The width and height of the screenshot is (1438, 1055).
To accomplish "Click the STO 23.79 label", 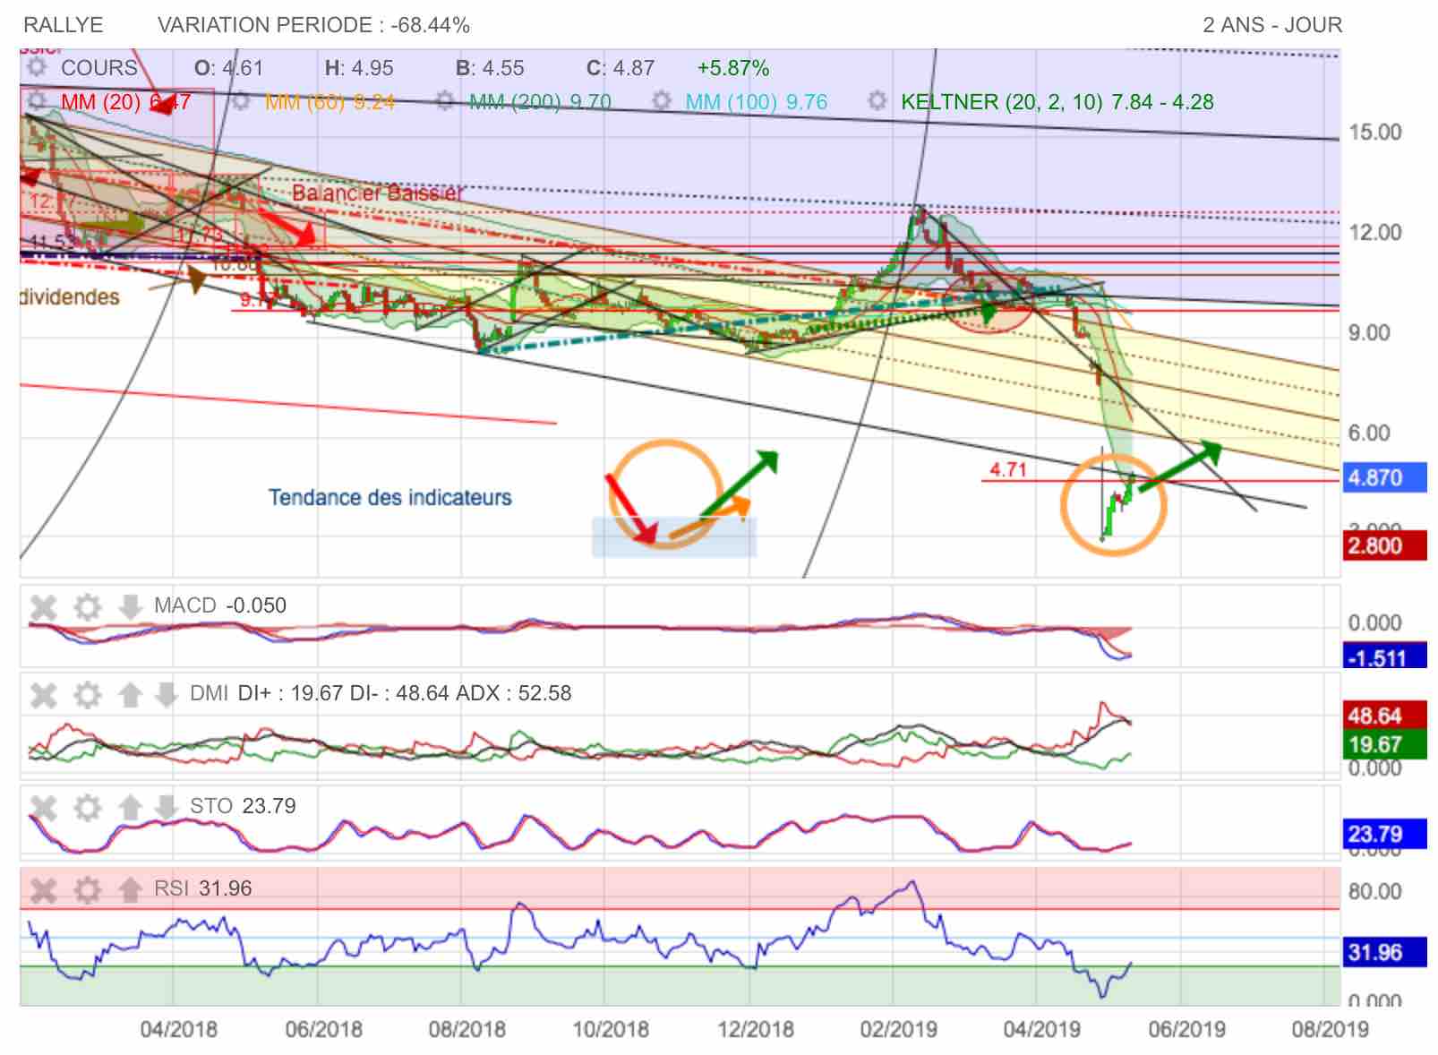I will tap(243, 807).
